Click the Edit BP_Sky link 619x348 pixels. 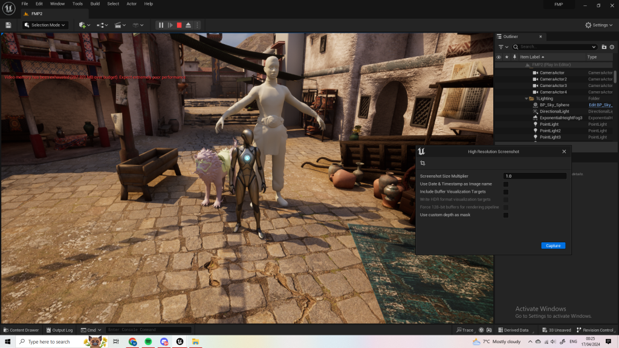coord(600,105)
